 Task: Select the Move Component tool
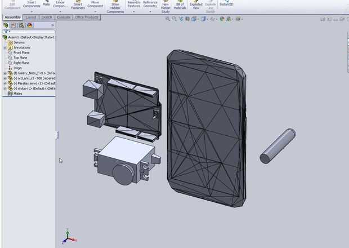[x=95, y=4]
